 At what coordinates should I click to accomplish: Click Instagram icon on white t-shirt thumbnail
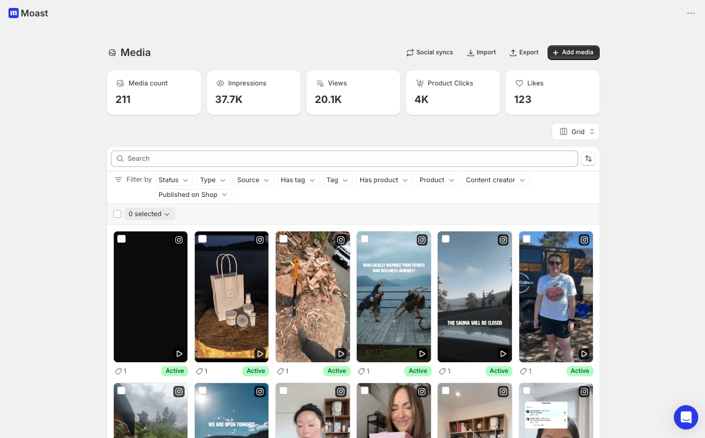click(584, 240)
